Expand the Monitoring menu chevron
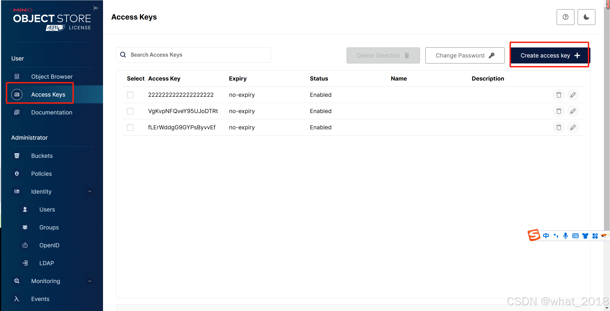This screenshot has height=311, width=610. [90, 281]
